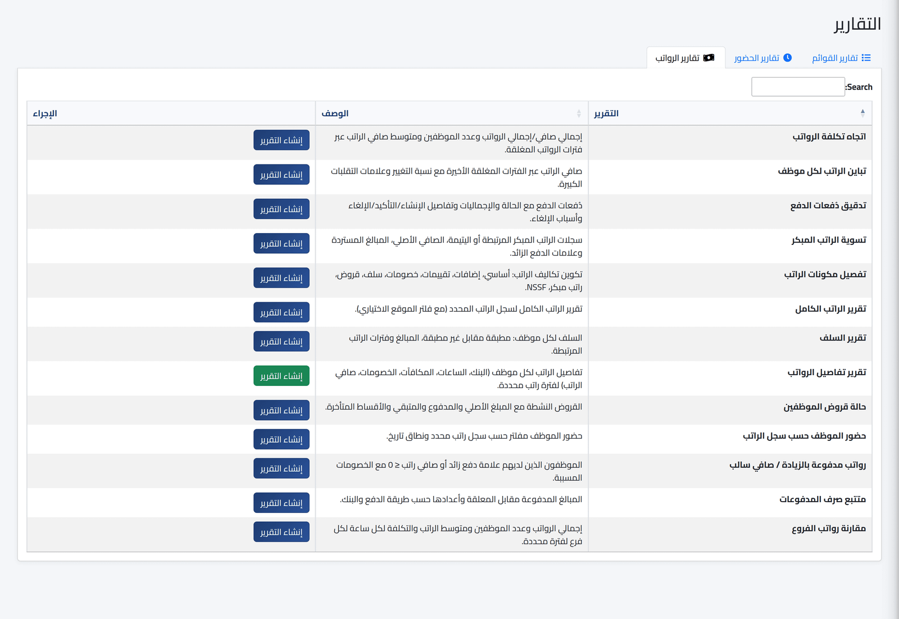Screen dimensions: 899x619
Task: Click the الإجراء column header
Action: (171, 113)
